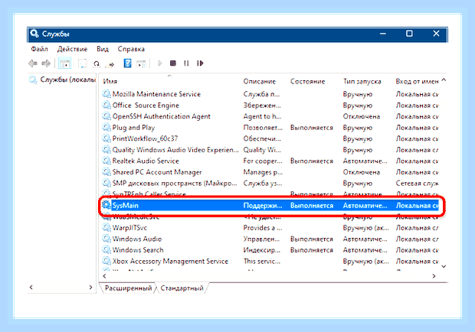475x332 pixels.
Task: Sort by the Описание column header
Action: 260,81
